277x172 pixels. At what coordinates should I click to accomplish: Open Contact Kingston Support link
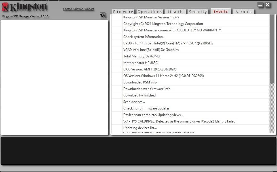(79, 9)
